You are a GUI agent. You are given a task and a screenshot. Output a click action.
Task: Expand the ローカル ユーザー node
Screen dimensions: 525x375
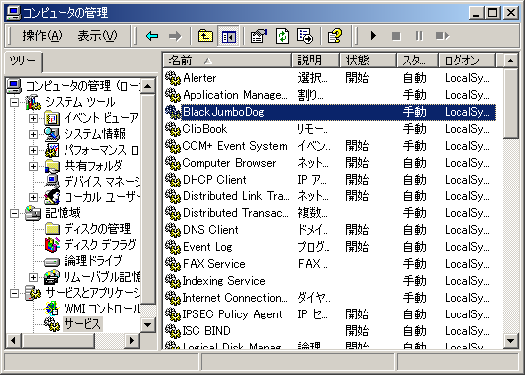click(x=33, y=197)
